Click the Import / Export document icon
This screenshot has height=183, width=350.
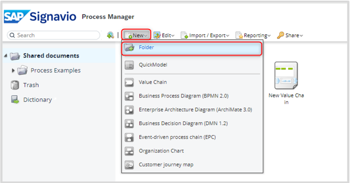click(184, 35)
